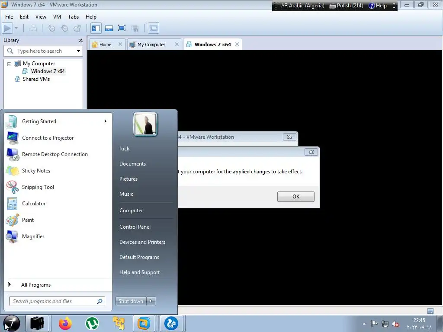The image size is (443, 332).
Task: Select Windows 7 x64 in Library tree
Action: pos(48,71)
